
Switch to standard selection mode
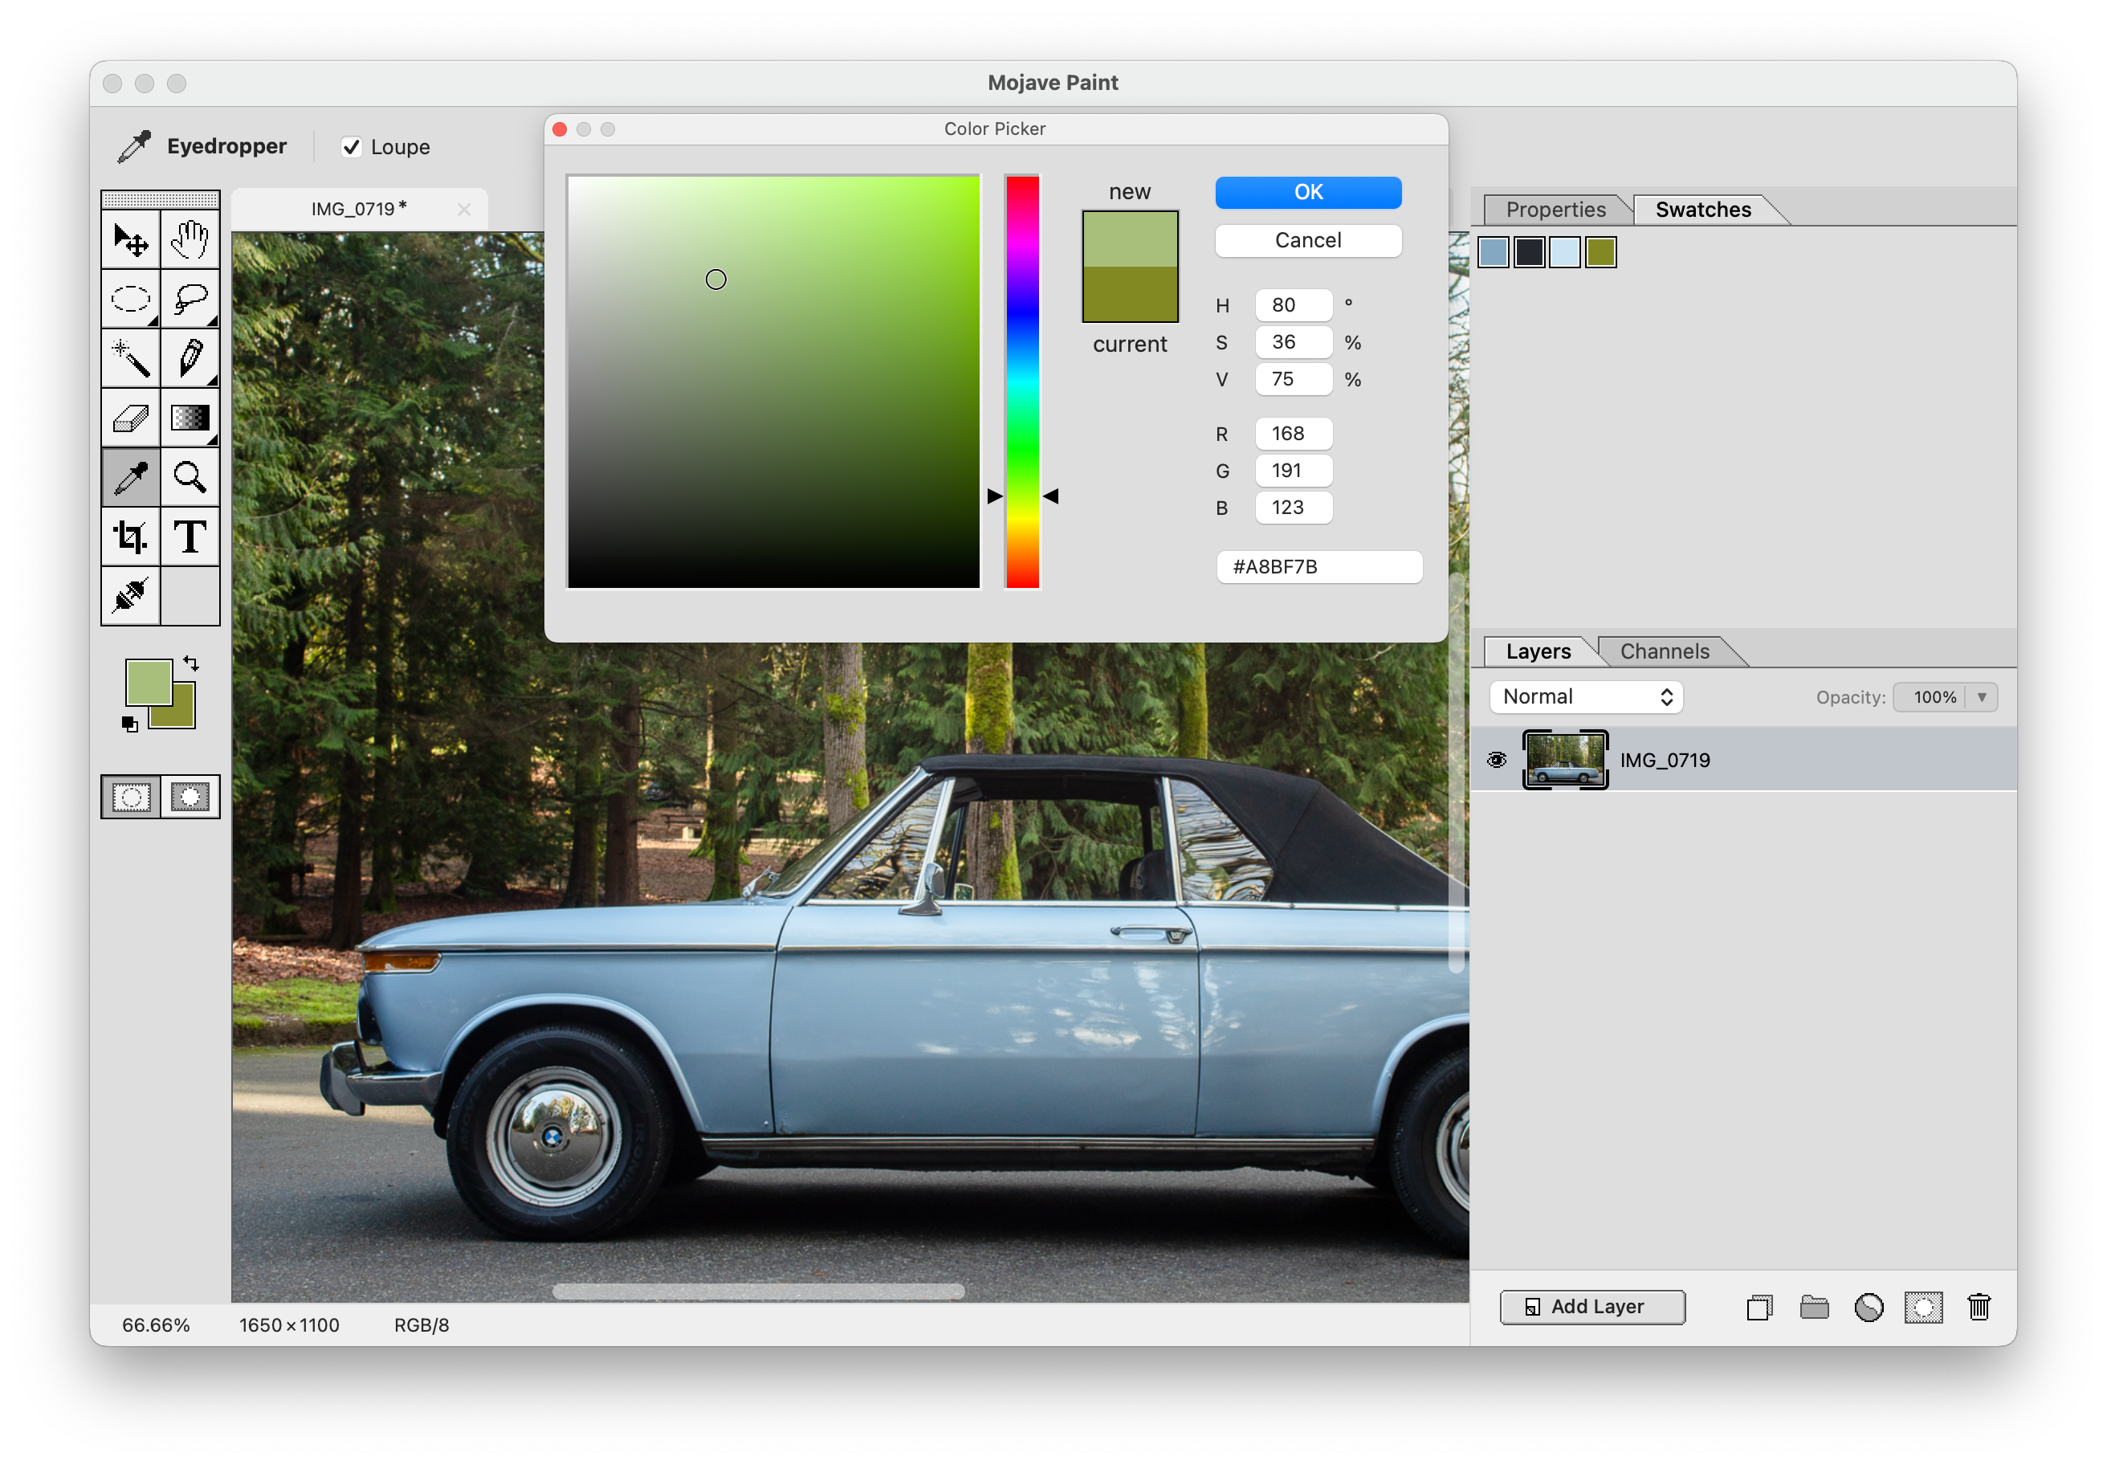point(131,797)
